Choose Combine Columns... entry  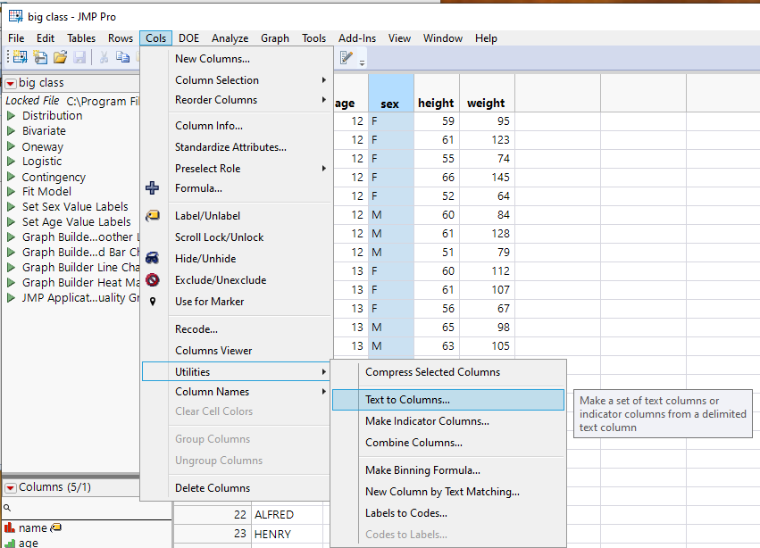[x=413, y=443]
